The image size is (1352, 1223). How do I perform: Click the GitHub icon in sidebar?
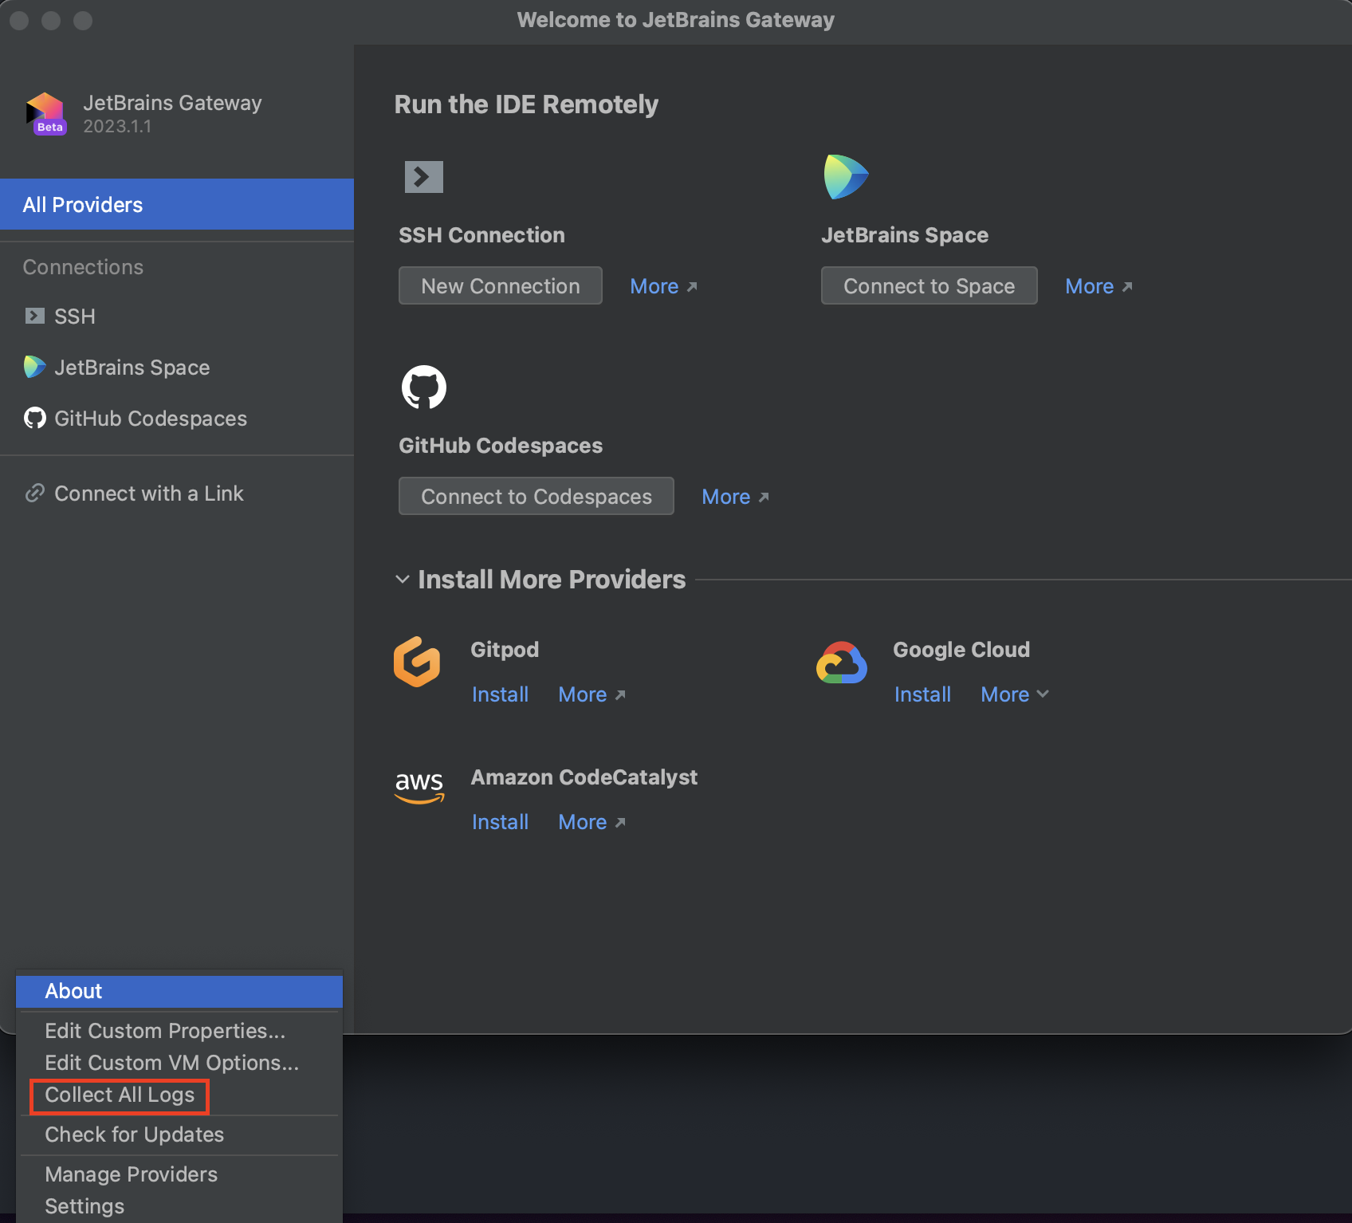34,418
